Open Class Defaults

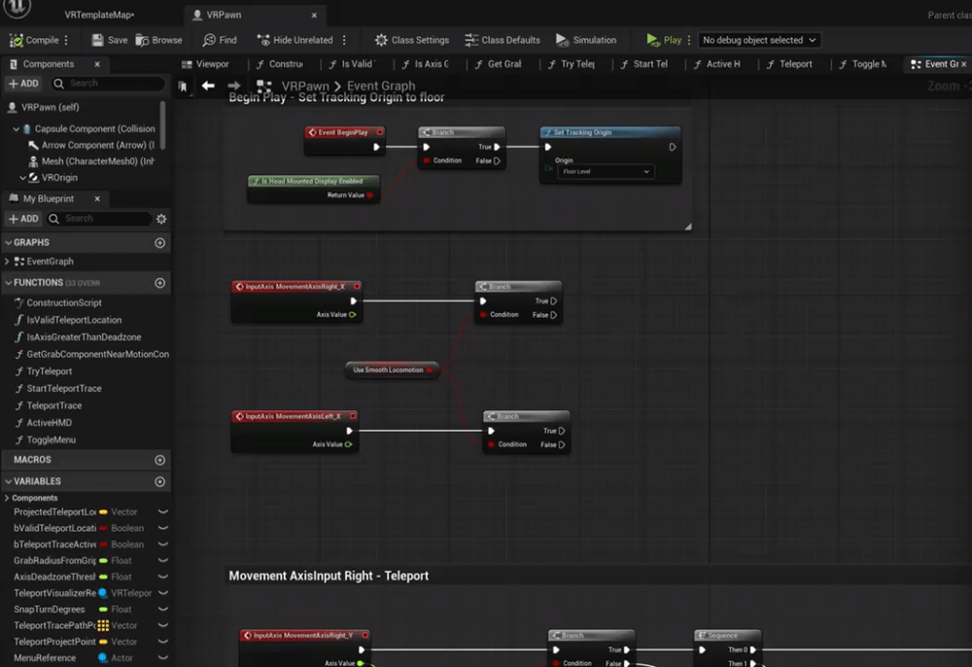pos(503,40)
